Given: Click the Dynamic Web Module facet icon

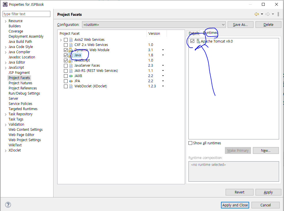Looking at the screenshot, I should [70, 50].
